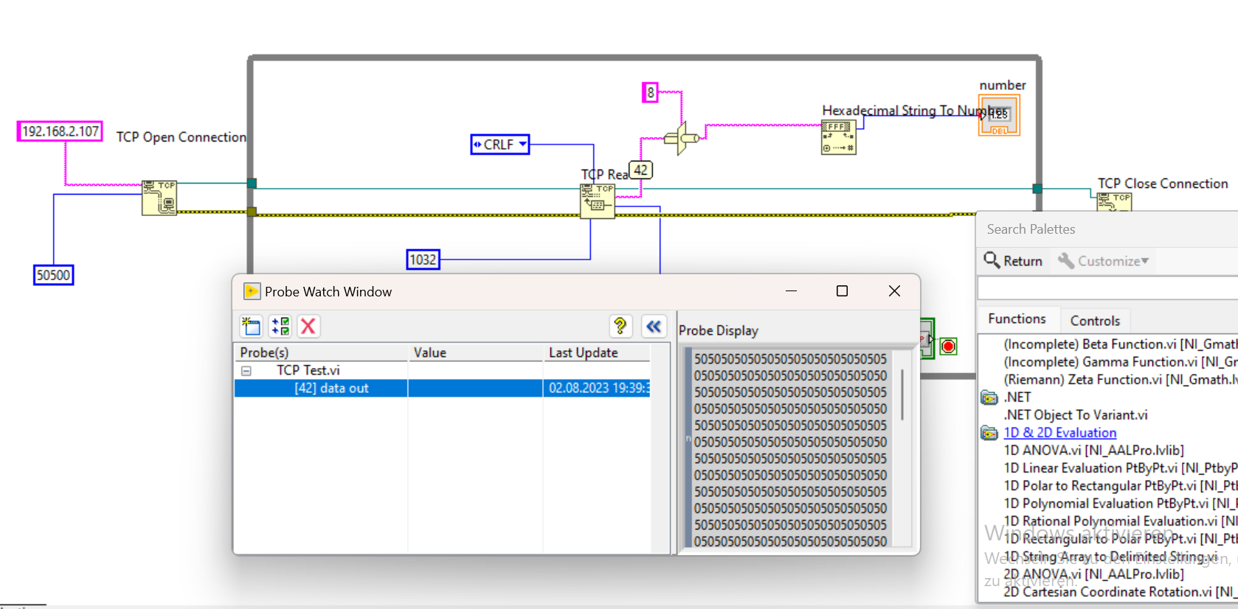Select (Incomplete) Gamma Function.vi result

1120,362
